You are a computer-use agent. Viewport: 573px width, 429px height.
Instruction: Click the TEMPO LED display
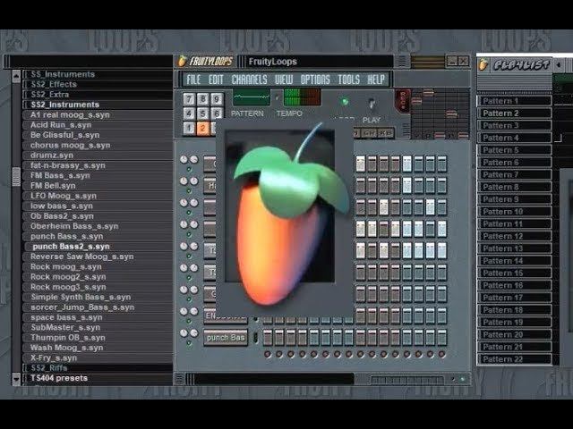[x=302, y=97]
